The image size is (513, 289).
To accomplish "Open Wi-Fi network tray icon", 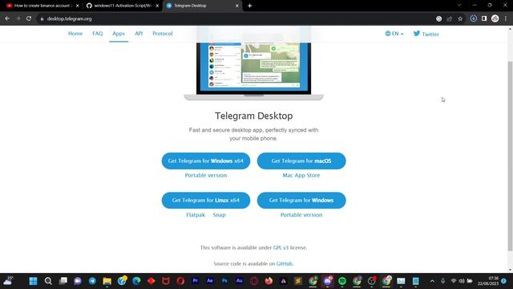I will tap(454, 281).
